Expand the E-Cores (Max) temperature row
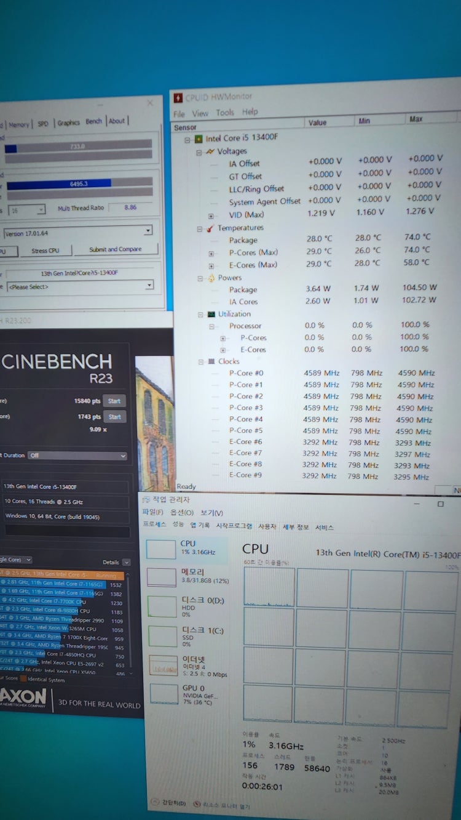The width and height of the screenshot is (461, 820). click(x=212, y=265)
